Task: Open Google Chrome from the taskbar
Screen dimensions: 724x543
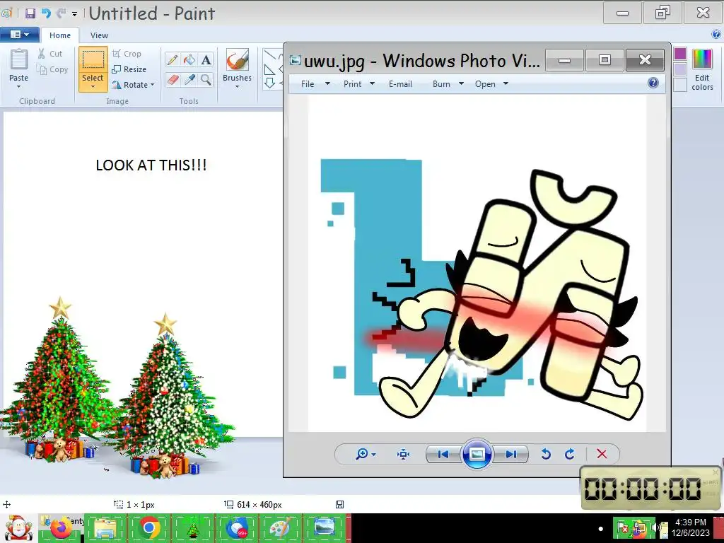Action: [148, 528]
